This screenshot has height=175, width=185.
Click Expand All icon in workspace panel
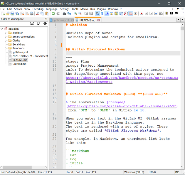point(32,23)
